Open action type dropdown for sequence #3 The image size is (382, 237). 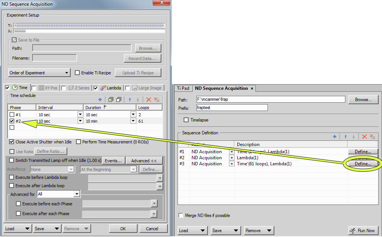[x=232, y=164]
